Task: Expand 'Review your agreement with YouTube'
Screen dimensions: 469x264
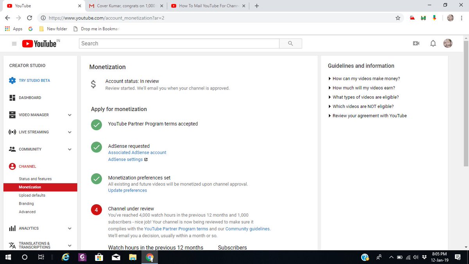Action: pos(368,116)
